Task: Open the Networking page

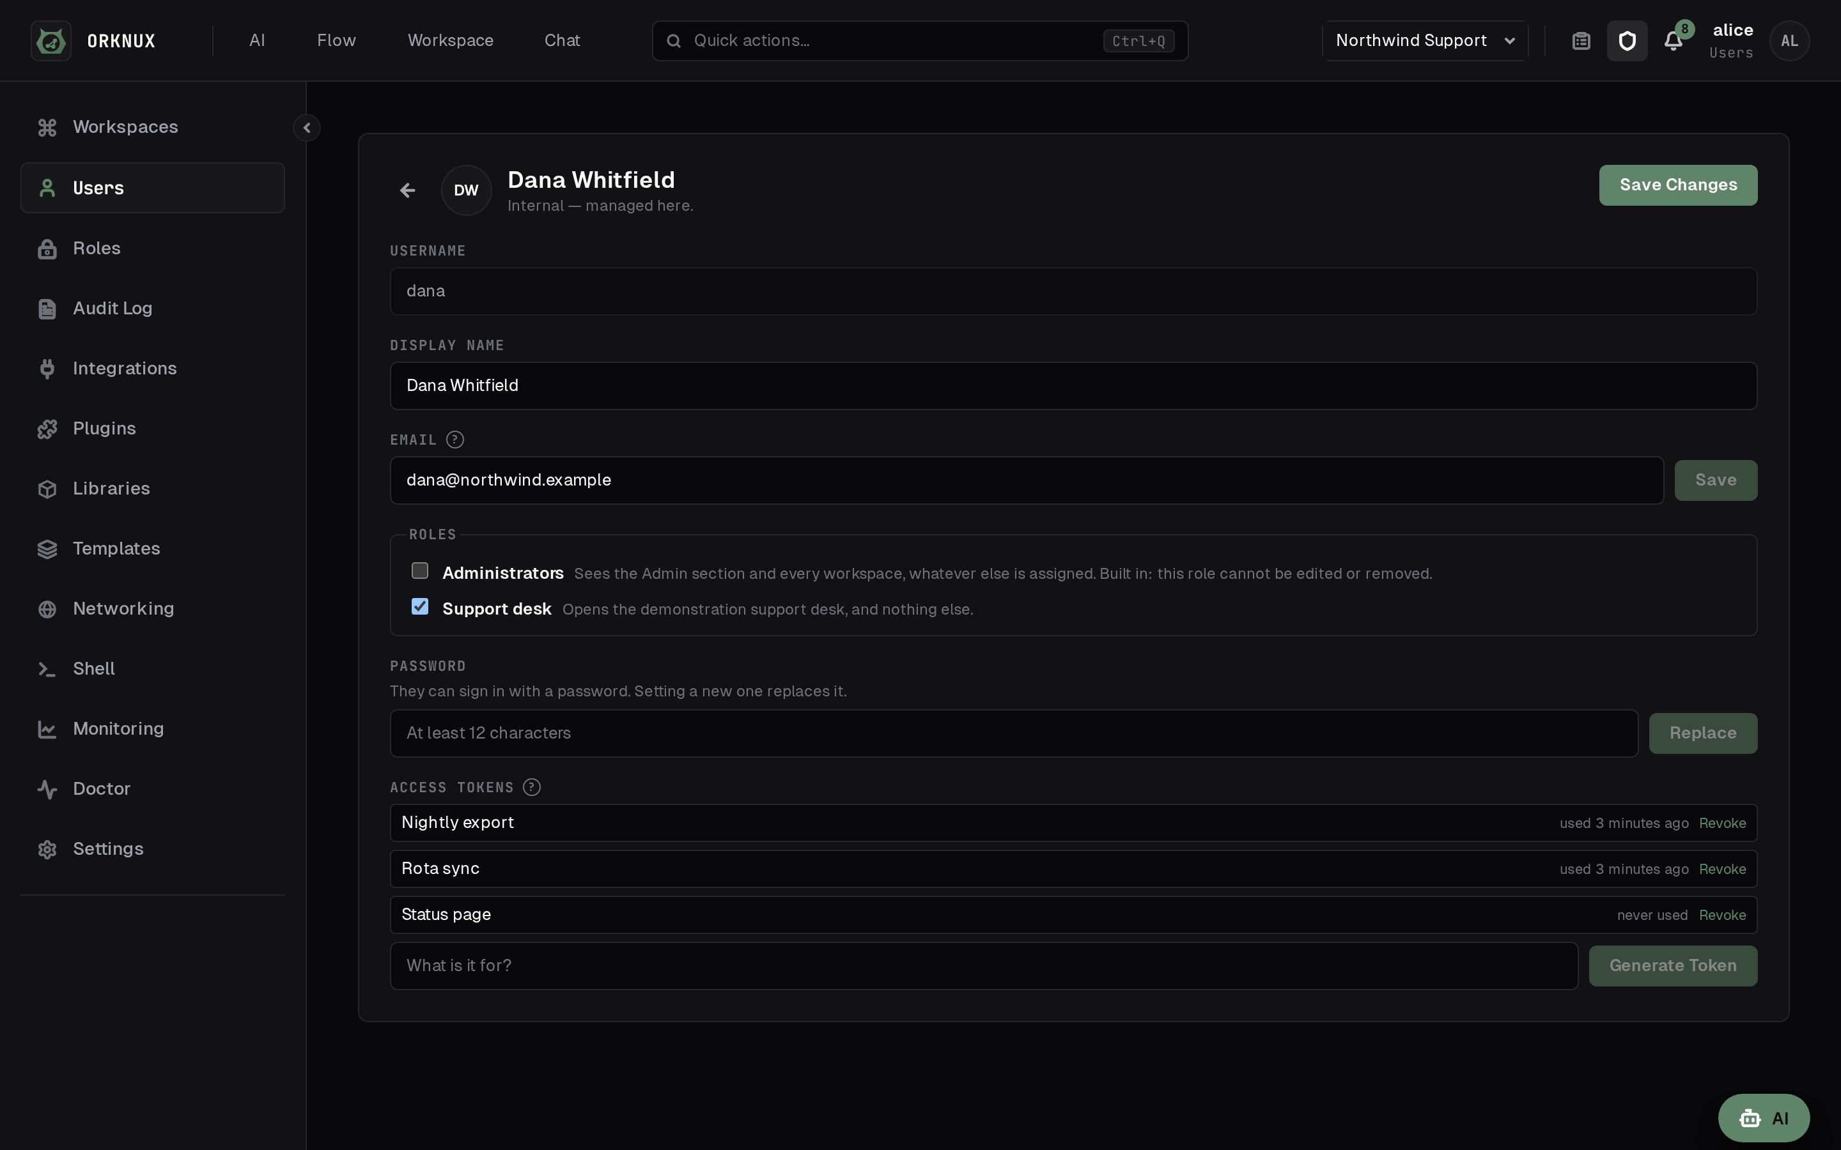Action: (x=152, y=608)
